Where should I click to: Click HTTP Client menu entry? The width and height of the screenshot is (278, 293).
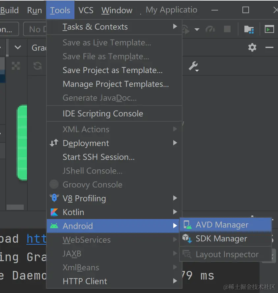[x=114, y=281]
